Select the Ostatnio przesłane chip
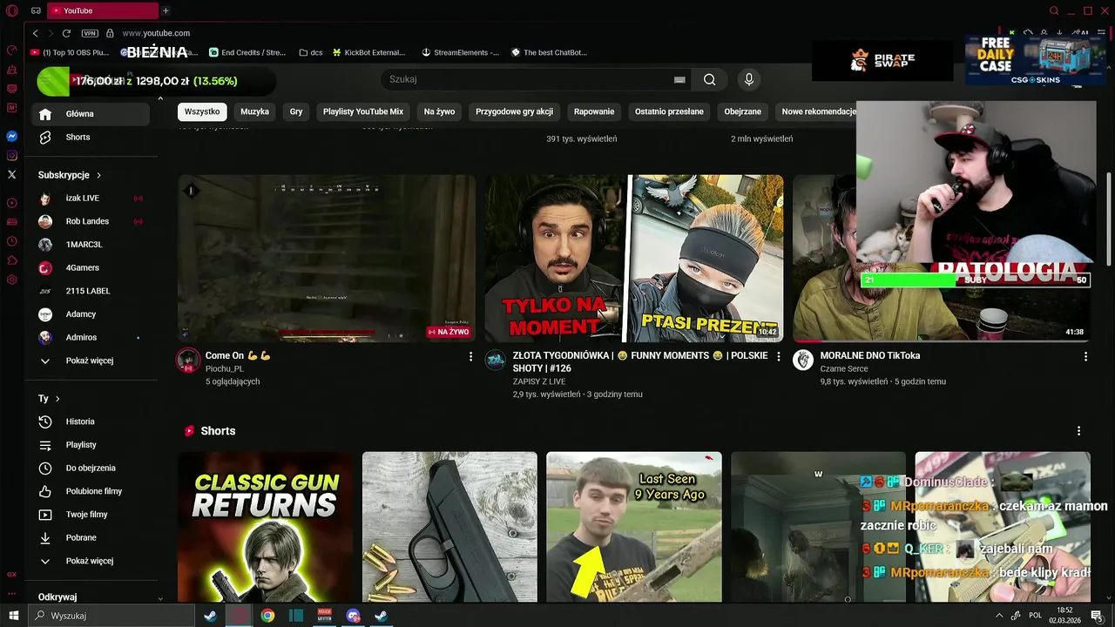1115x627 pixels. click(x=669, y=111)
